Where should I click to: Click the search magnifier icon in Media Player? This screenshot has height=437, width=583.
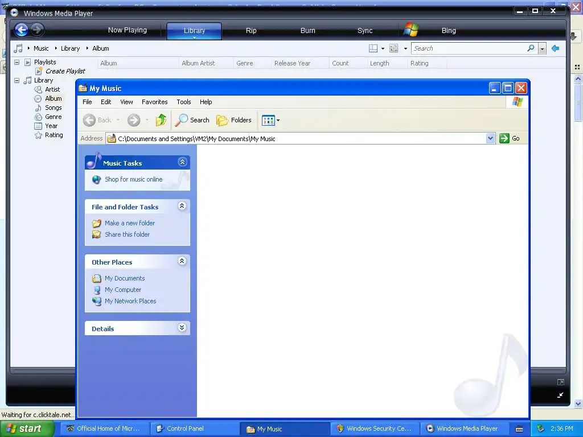[531, 48]
